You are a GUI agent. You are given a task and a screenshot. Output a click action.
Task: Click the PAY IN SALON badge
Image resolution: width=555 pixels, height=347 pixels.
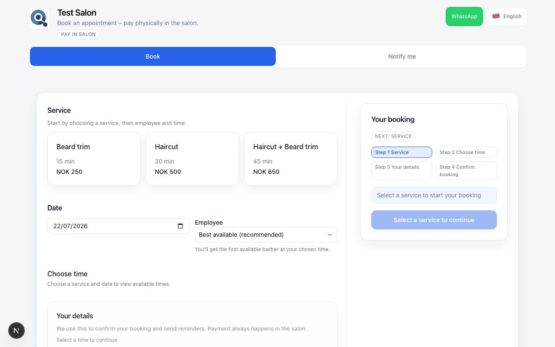coord(78,34)
